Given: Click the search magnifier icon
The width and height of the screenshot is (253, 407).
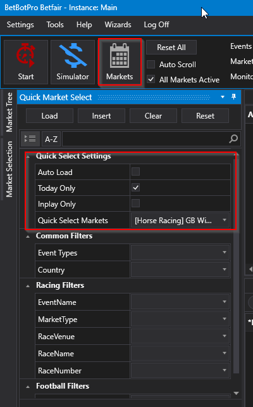Looking at the screenshot, I should pos(233,139).
